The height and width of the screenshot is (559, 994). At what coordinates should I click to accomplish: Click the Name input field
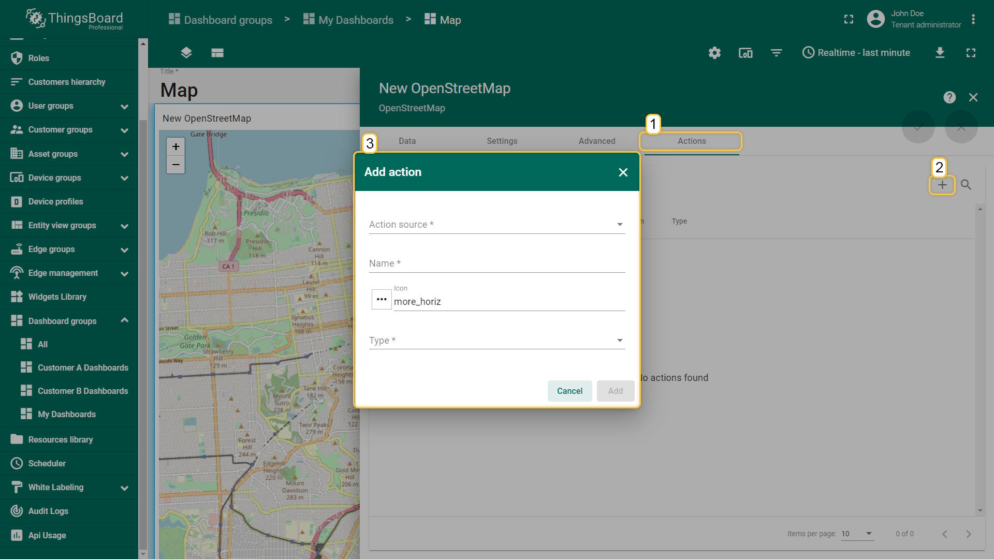tap(496, 263)
